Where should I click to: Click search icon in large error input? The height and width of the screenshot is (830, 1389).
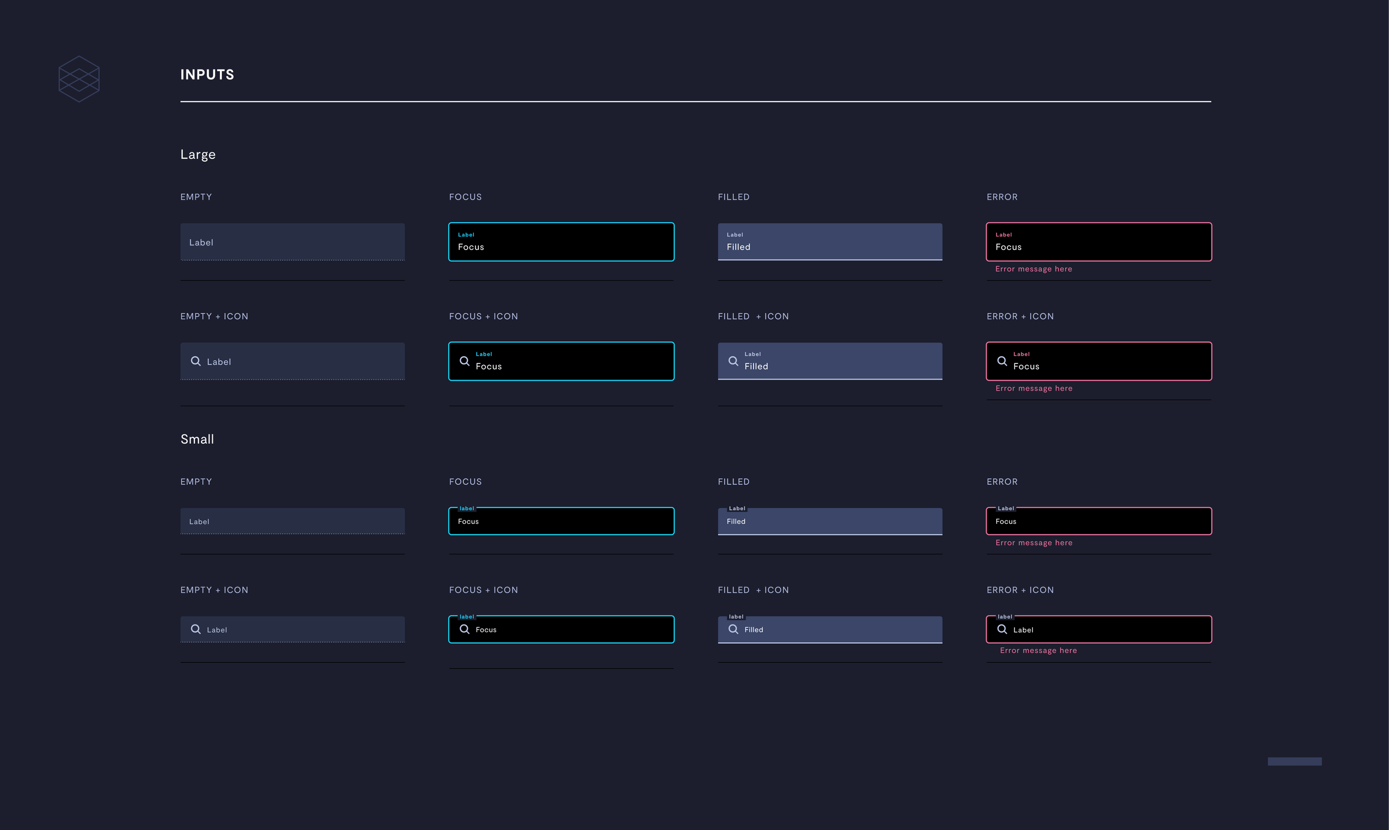(1002, 361)
